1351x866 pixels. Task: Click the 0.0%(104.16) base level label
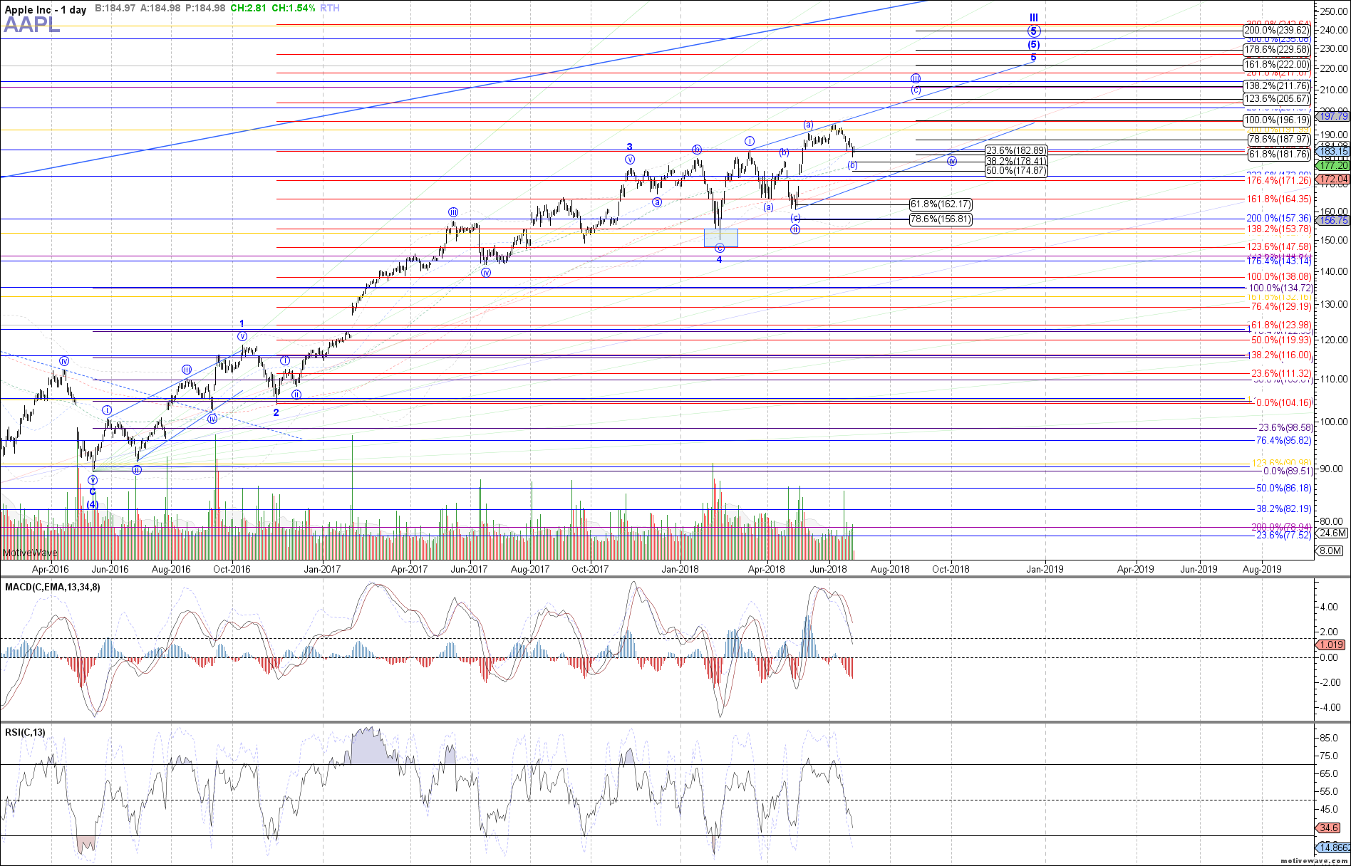[x=1283, y=403]
